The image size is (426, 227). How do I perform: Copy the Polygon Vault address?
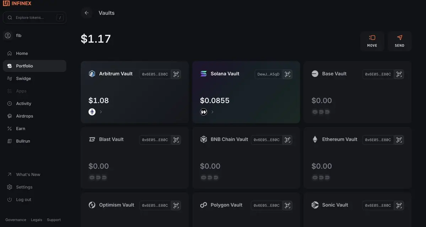click(x=266, y=206)
